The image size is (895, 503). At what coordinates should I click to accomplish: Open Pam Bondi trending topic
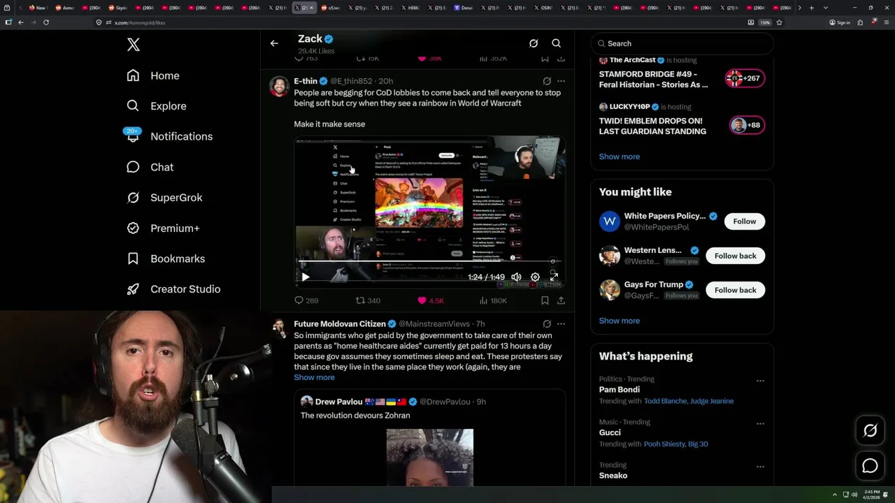pyautogui.click(x=620, y=390)
